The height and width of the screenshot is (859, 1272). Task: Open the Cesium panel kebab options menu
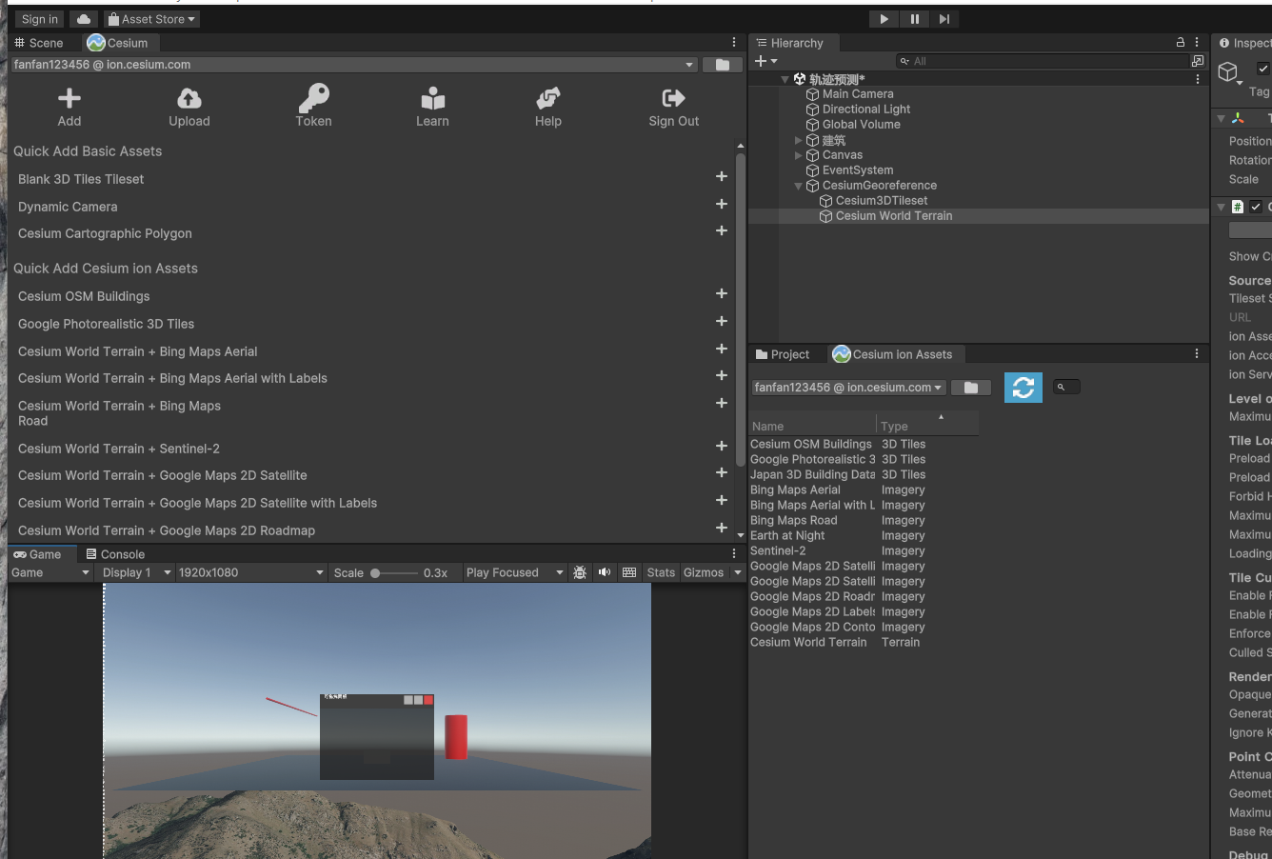point(734,43)
